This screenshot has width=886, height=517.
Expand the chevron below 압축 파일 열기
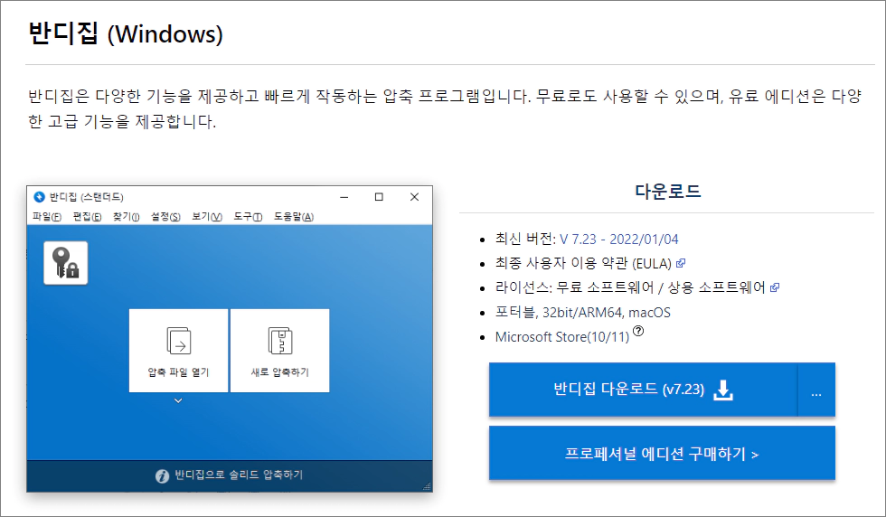[178, 400]
